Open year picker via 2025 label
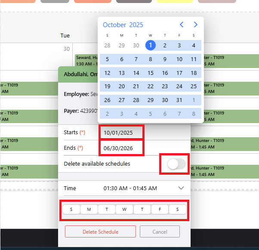This screenshot has height=250, width=259. point(136,25)
